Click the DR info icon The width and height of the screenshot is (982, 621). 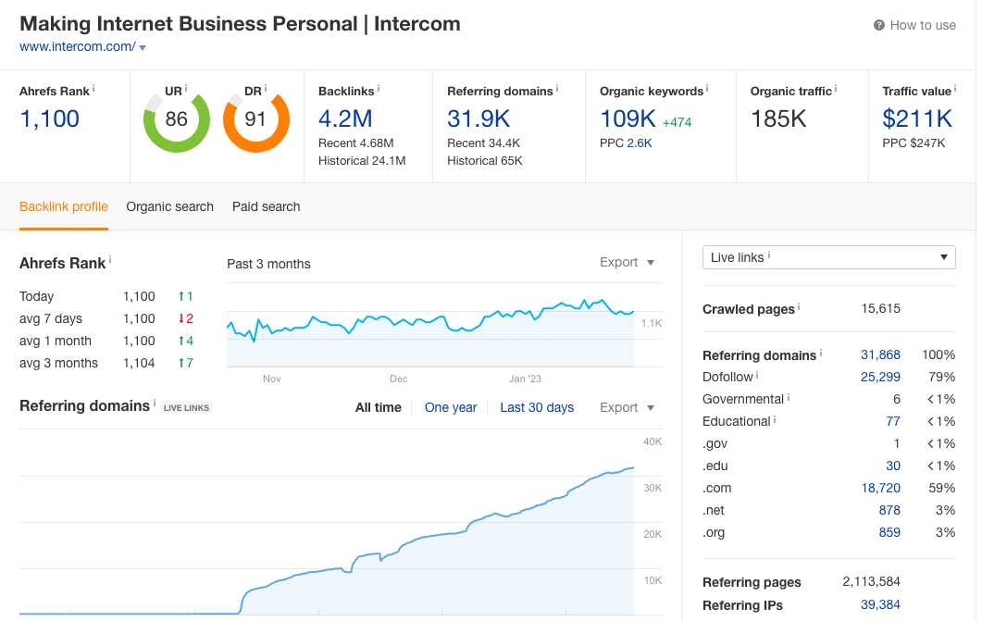(266, 89)
